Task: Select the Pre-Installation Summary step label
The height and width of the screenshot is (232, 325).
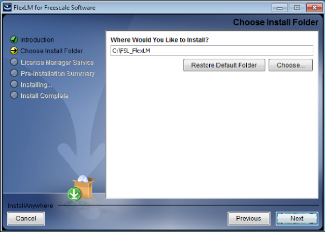Action: point(57,74)
